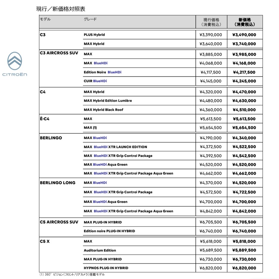Click the ¥3,490,000 new price cell

[x=244, y=35]
